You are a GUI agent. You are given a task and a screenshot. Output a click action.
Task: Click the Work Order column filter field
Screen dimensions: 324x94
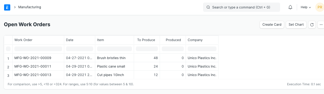click(x=38, y=49)
